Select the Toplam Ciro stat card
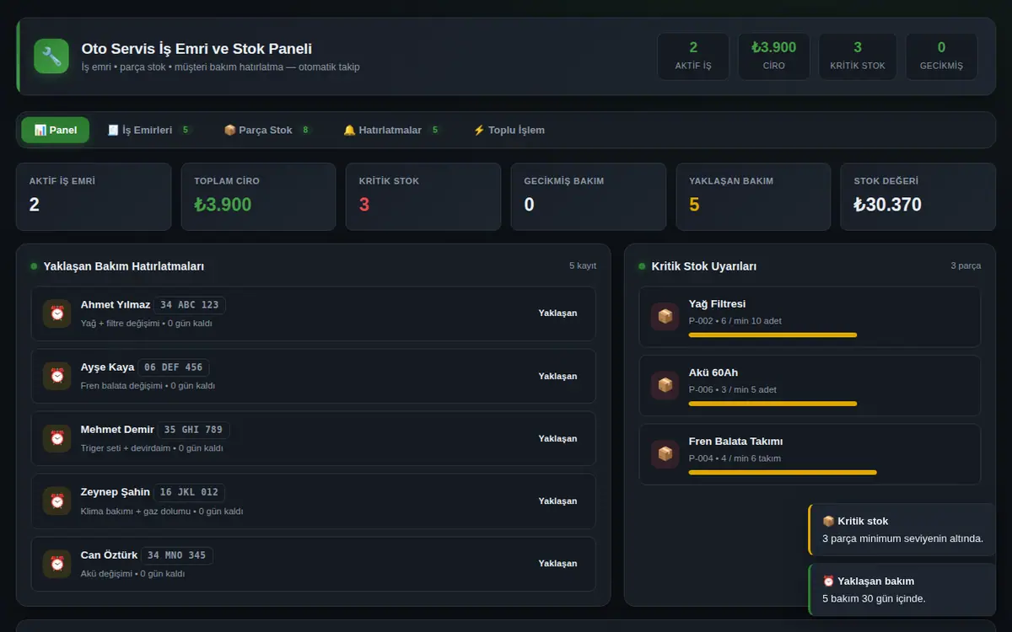 [259, 196]
